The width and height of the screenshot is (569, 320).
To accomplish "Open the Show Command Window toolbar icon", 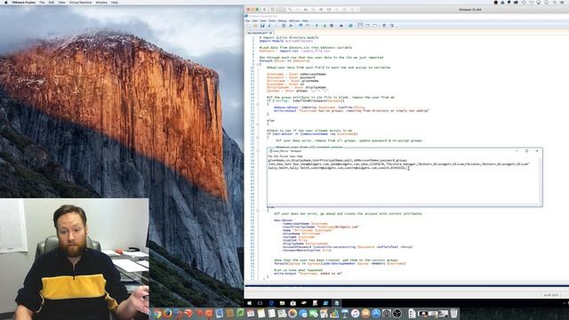I will coord(384,26).
